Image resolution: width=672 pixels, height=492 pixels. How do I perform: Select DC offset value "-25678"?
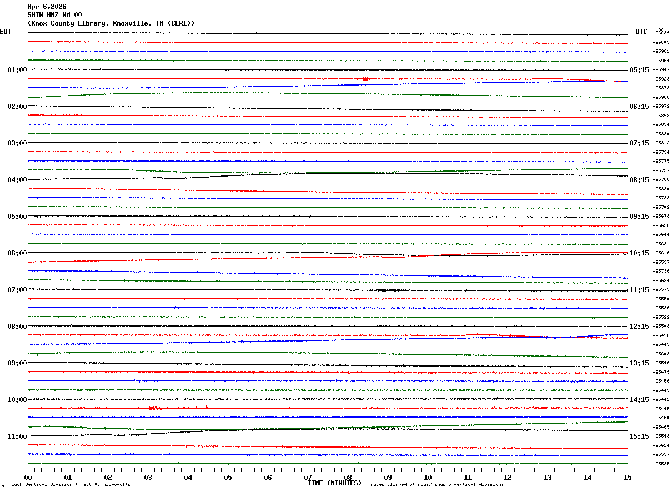(661, 217)
